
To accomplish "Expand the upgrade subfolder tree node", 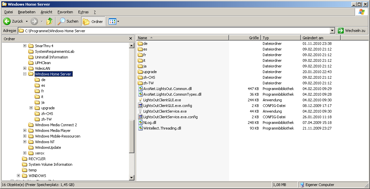I will point(31,108).
